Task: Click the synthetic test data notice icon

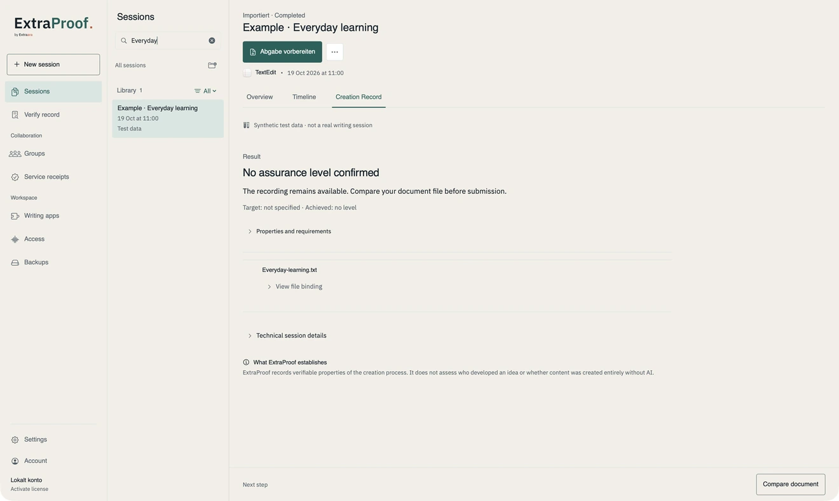Action: coord(247,125)
